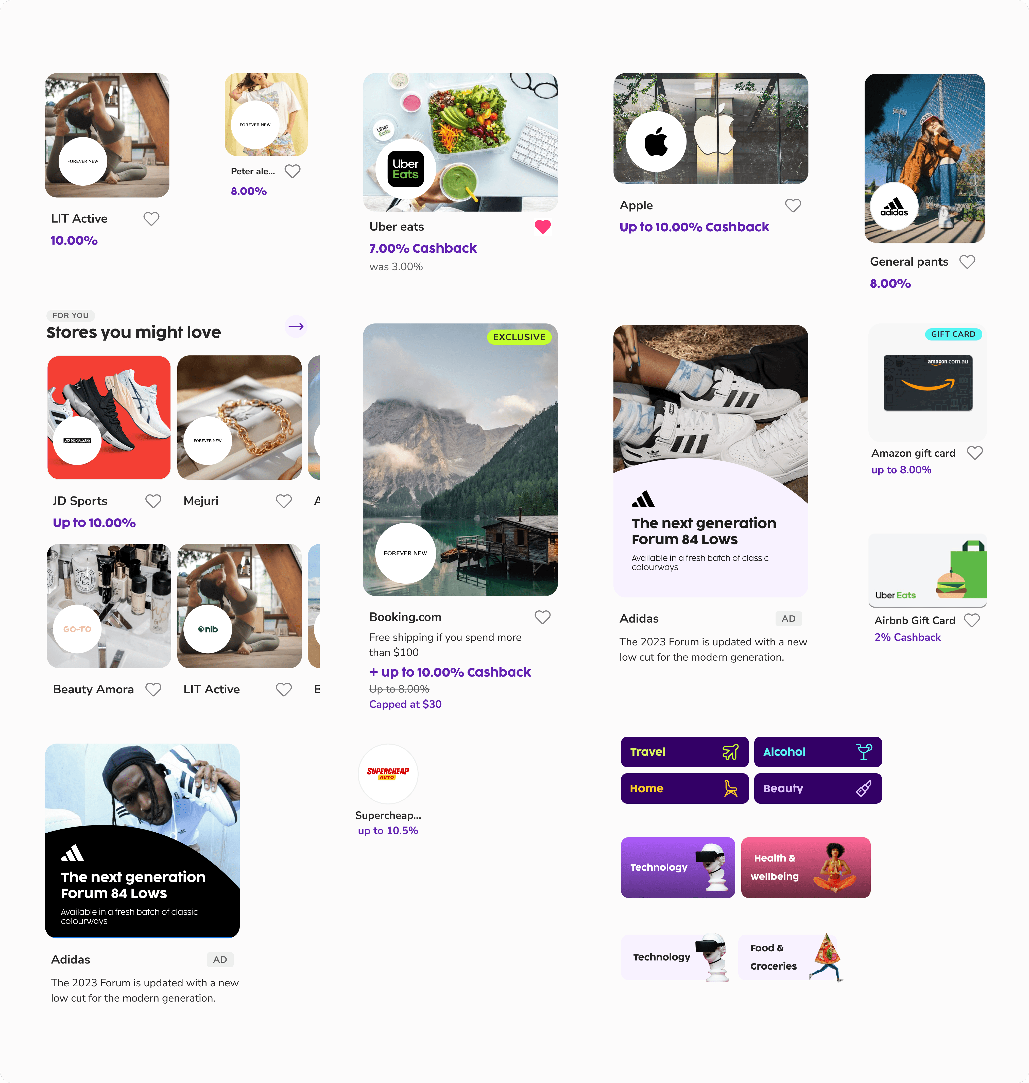
Task: Click the Apple store image
Action: 710,128
